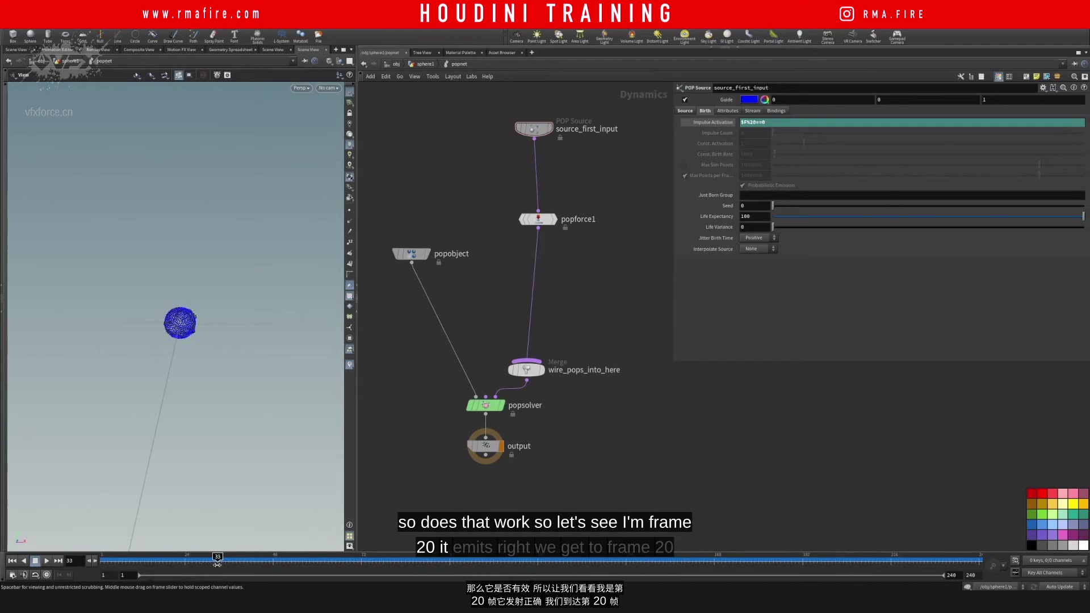Select the Box shelf tool
The width and height of the screenshot is (1090, 613).
(12, 36)
